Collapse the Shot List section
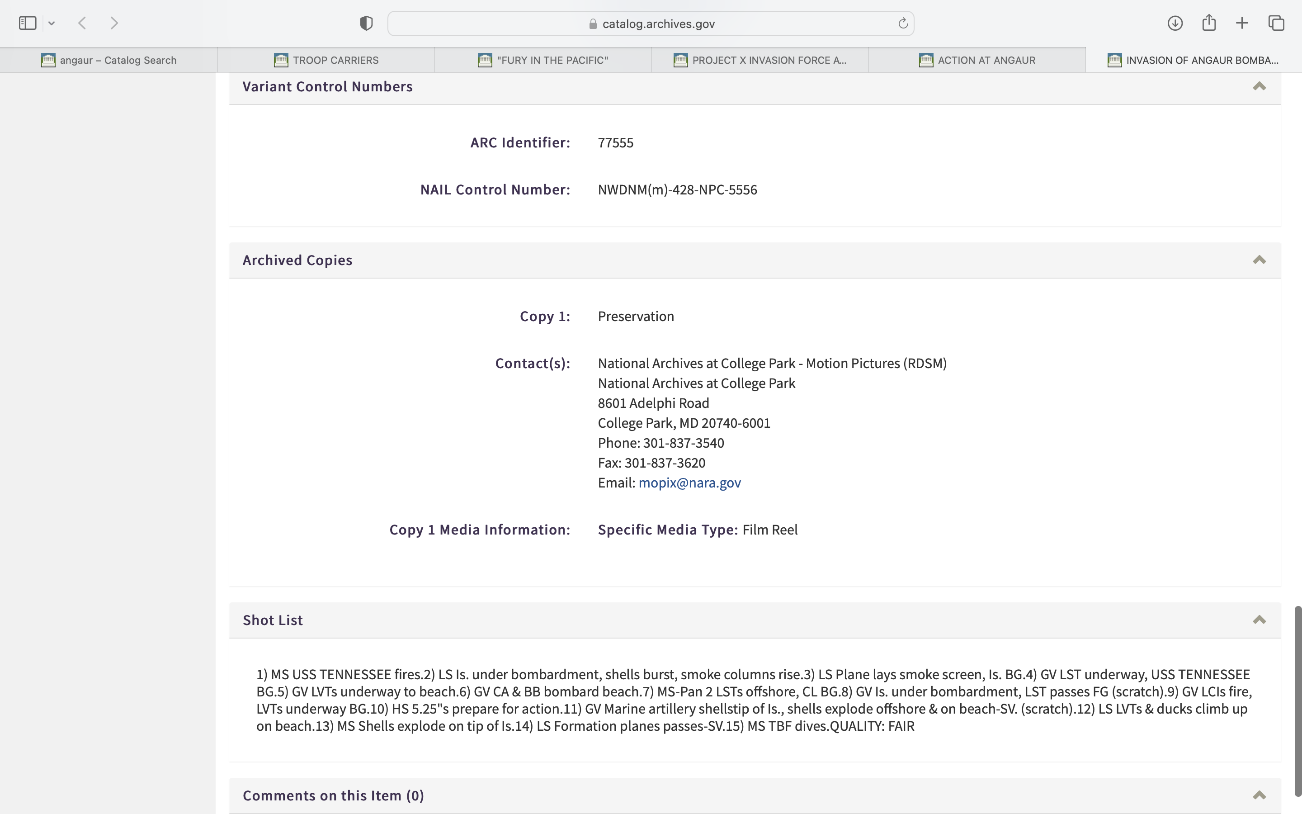The width and height of the screenshot is (1302, 814). pos(1259,620)
